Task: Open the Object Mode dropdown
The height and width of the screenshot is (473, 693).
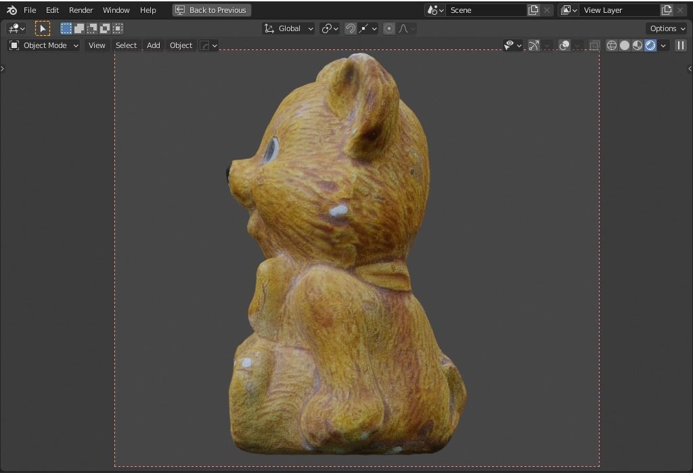Action: click(x=43, y=45)
